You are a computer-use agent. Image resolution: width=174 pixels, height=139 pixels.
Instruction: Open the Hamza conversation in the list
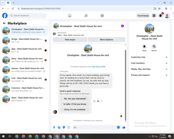click(24, 70)
